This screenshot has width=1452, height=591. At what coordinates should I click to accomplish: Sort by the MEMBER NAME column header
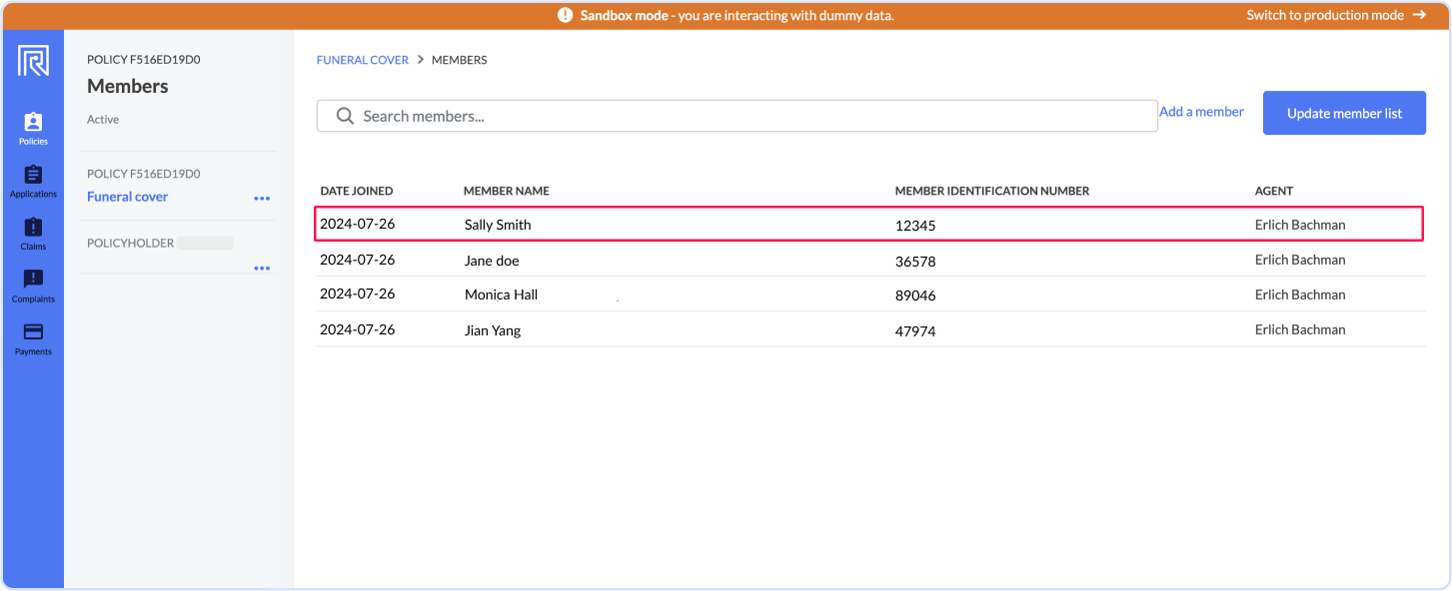[508, 191]
